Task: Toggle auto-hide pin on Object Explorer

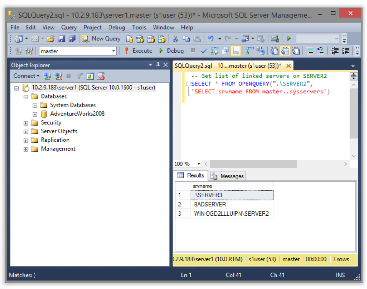Action: coord(158,65)
